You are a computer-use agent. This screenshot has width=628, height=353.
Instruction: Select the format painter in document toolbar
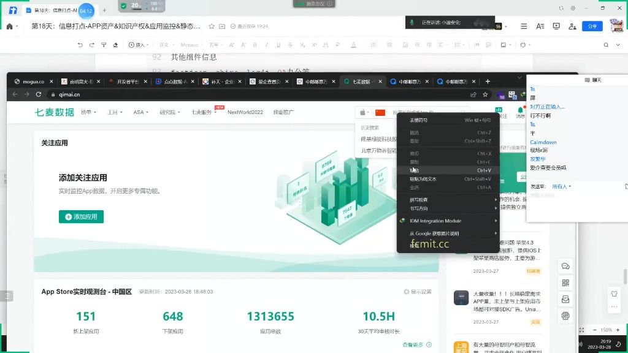point(104,45)
